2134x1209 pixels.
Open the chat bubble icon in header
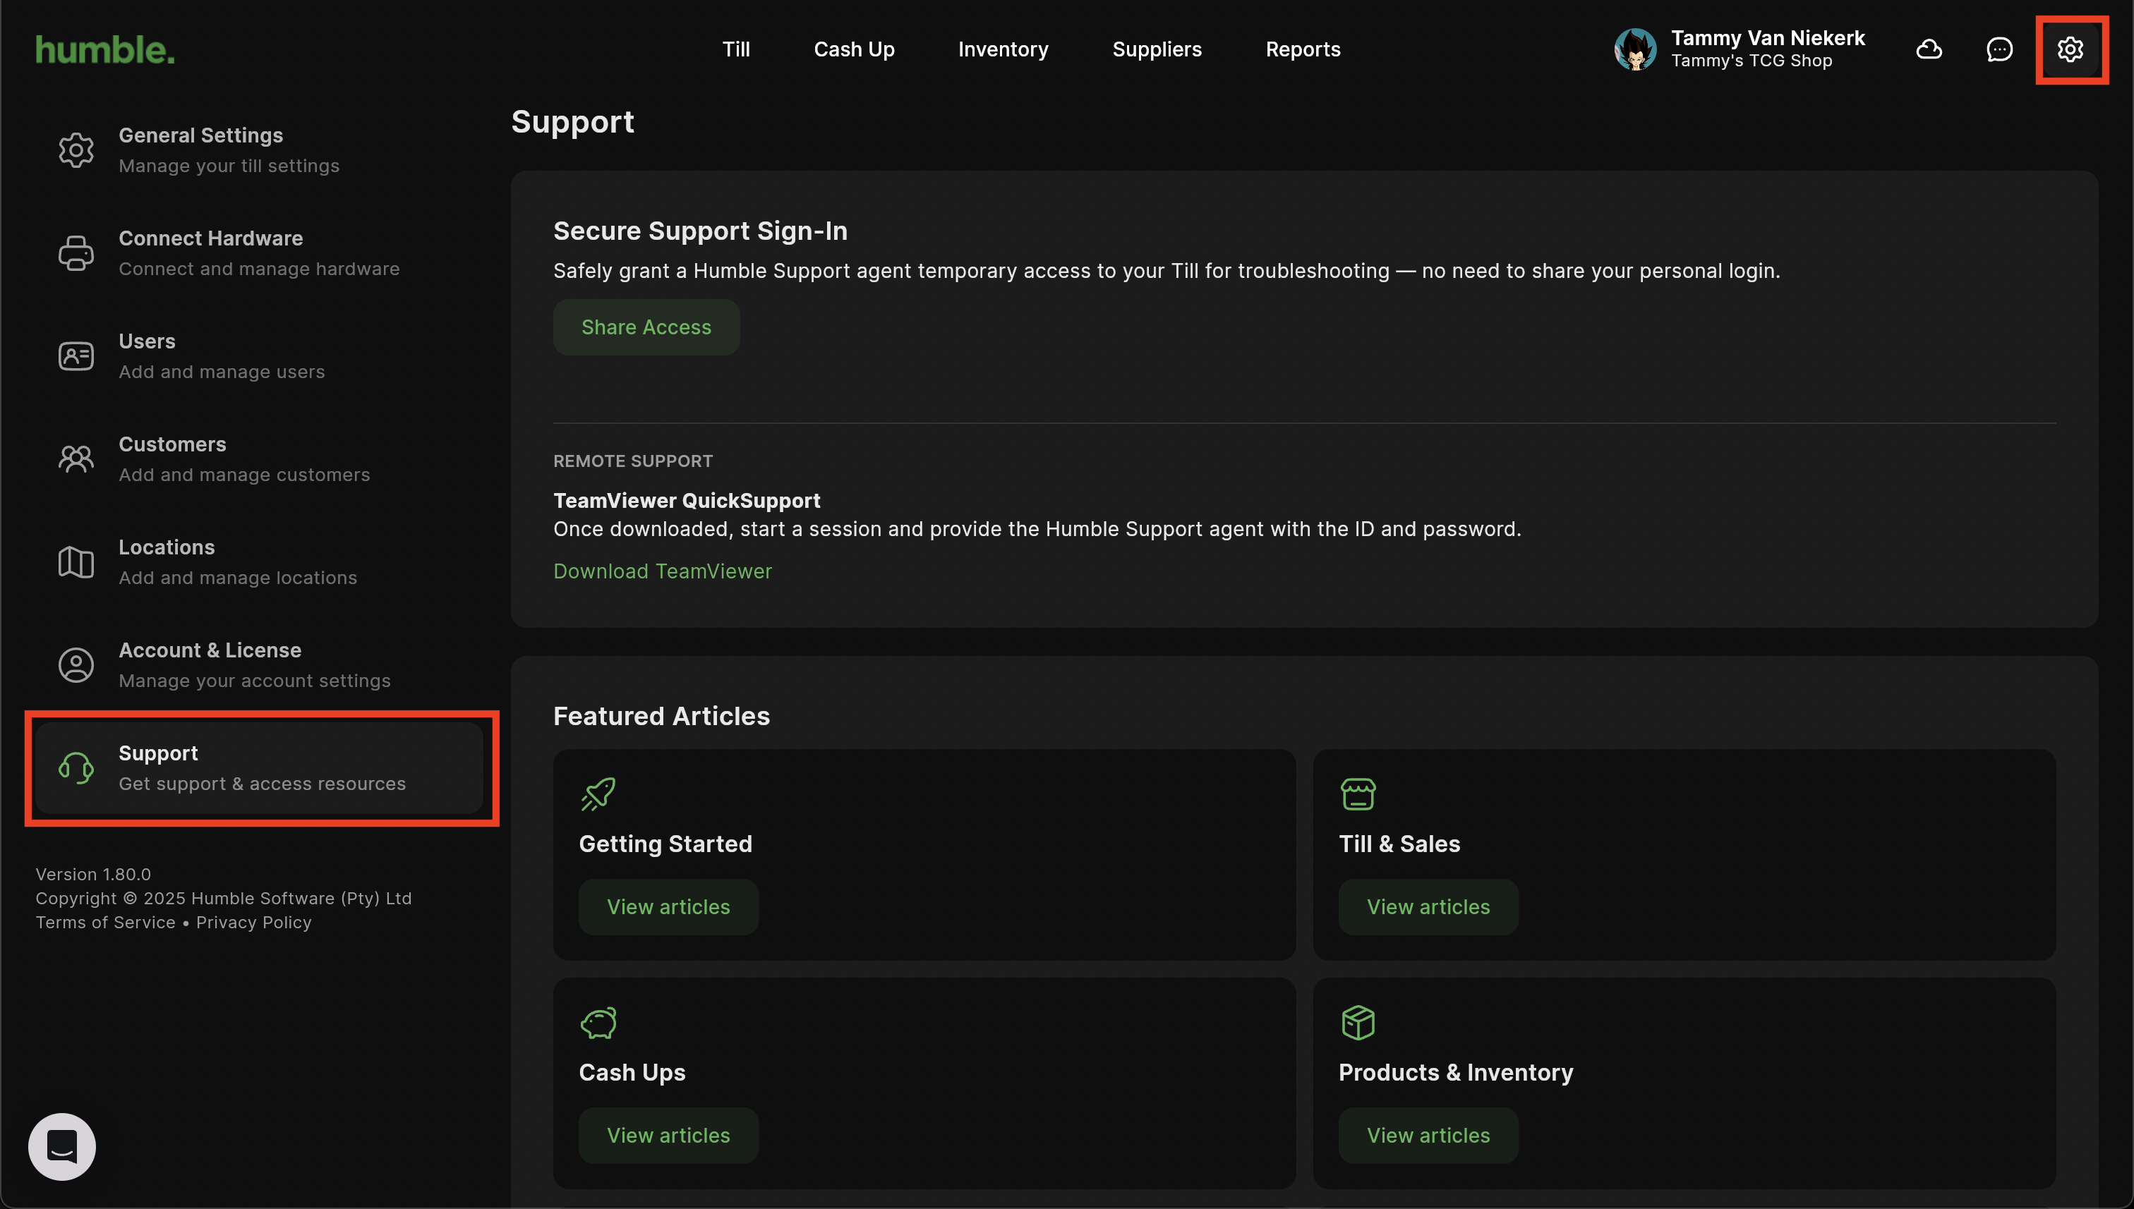pyautogui.click(x=1999, y=50)
